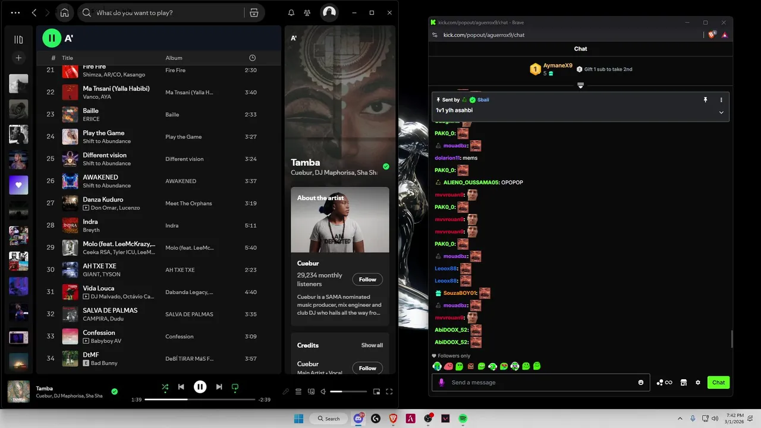
Task: Open the 'Tamba' title in side panel
Action: click(x=306, y=162)
